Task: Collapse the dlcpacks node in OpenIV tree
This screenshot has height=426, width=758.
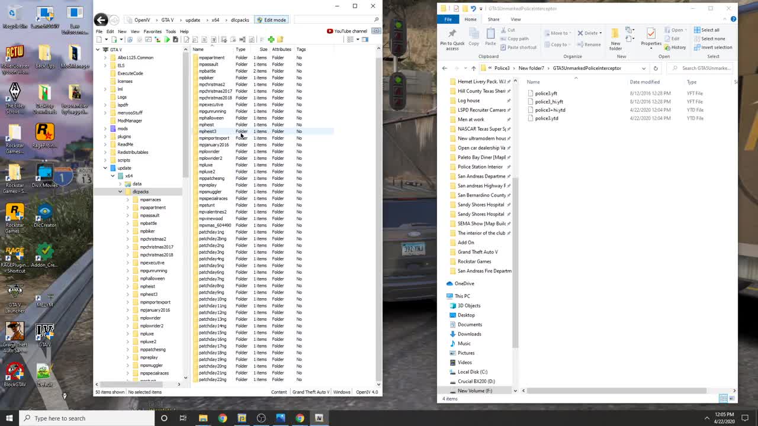Action: click(120, 192)
